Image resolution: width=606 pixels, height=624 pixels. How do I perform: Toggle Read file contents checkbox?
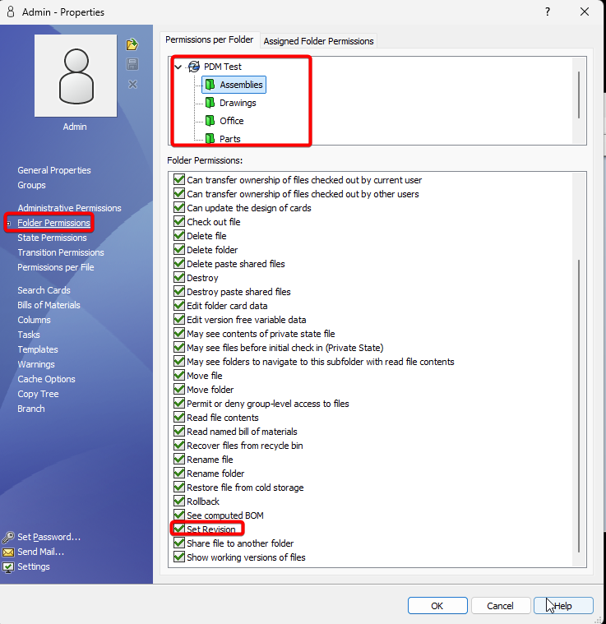(179, 417)
